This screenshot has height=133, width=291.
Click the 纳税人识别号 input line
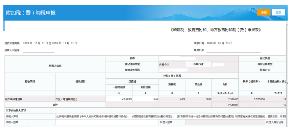[39, 50]
